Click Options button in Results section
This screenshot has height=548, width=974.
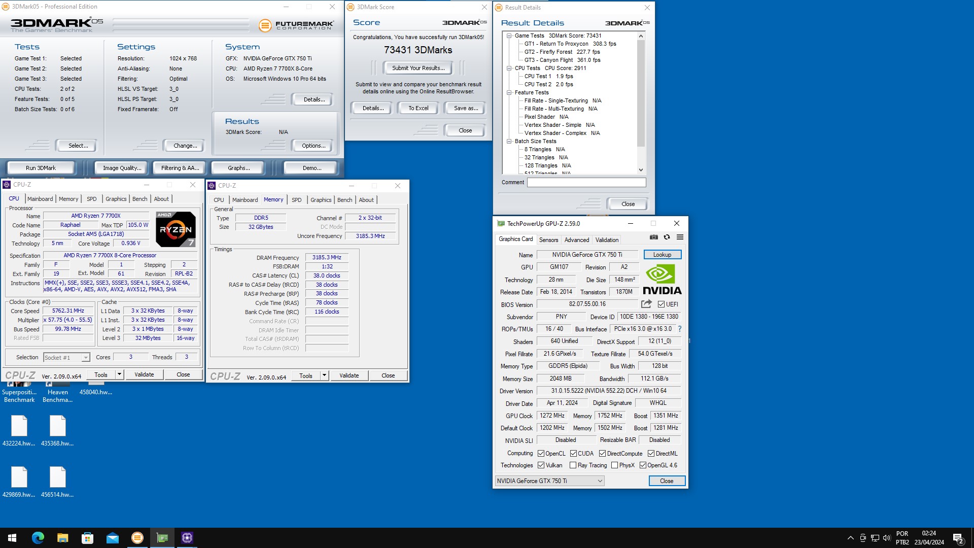pos(314,146)
